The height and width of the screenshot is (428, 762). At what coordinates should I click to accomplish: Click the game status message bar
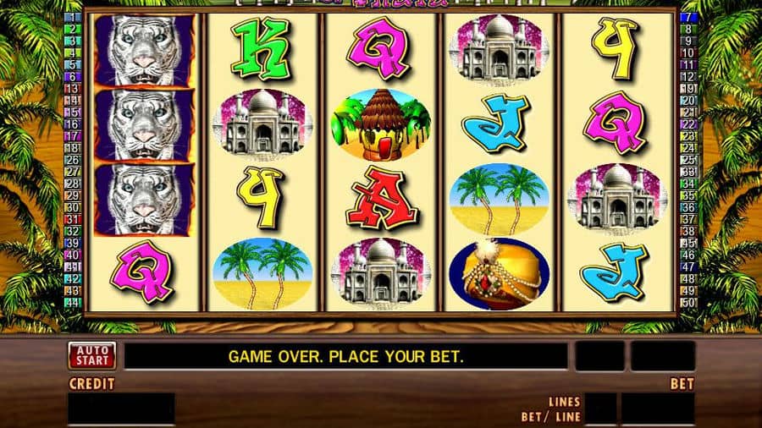346,357
